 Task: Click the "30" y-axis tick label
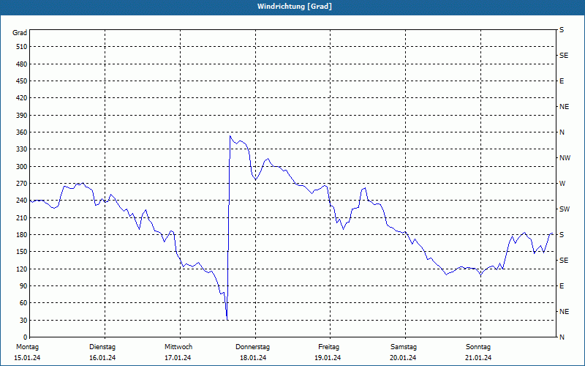point(23,321)
